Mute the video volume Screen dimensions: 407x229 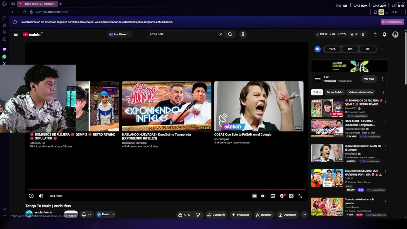pos(41,196)
